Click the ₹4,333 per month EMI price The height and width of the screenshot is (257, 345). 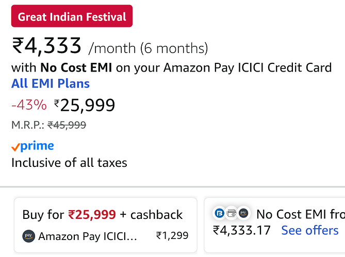coord(47,47)
